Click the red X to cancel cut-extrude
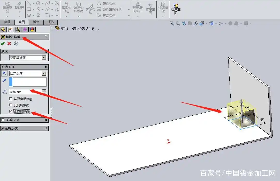The image size is (280, 181). pyautogui.click(x=9, y=43)
